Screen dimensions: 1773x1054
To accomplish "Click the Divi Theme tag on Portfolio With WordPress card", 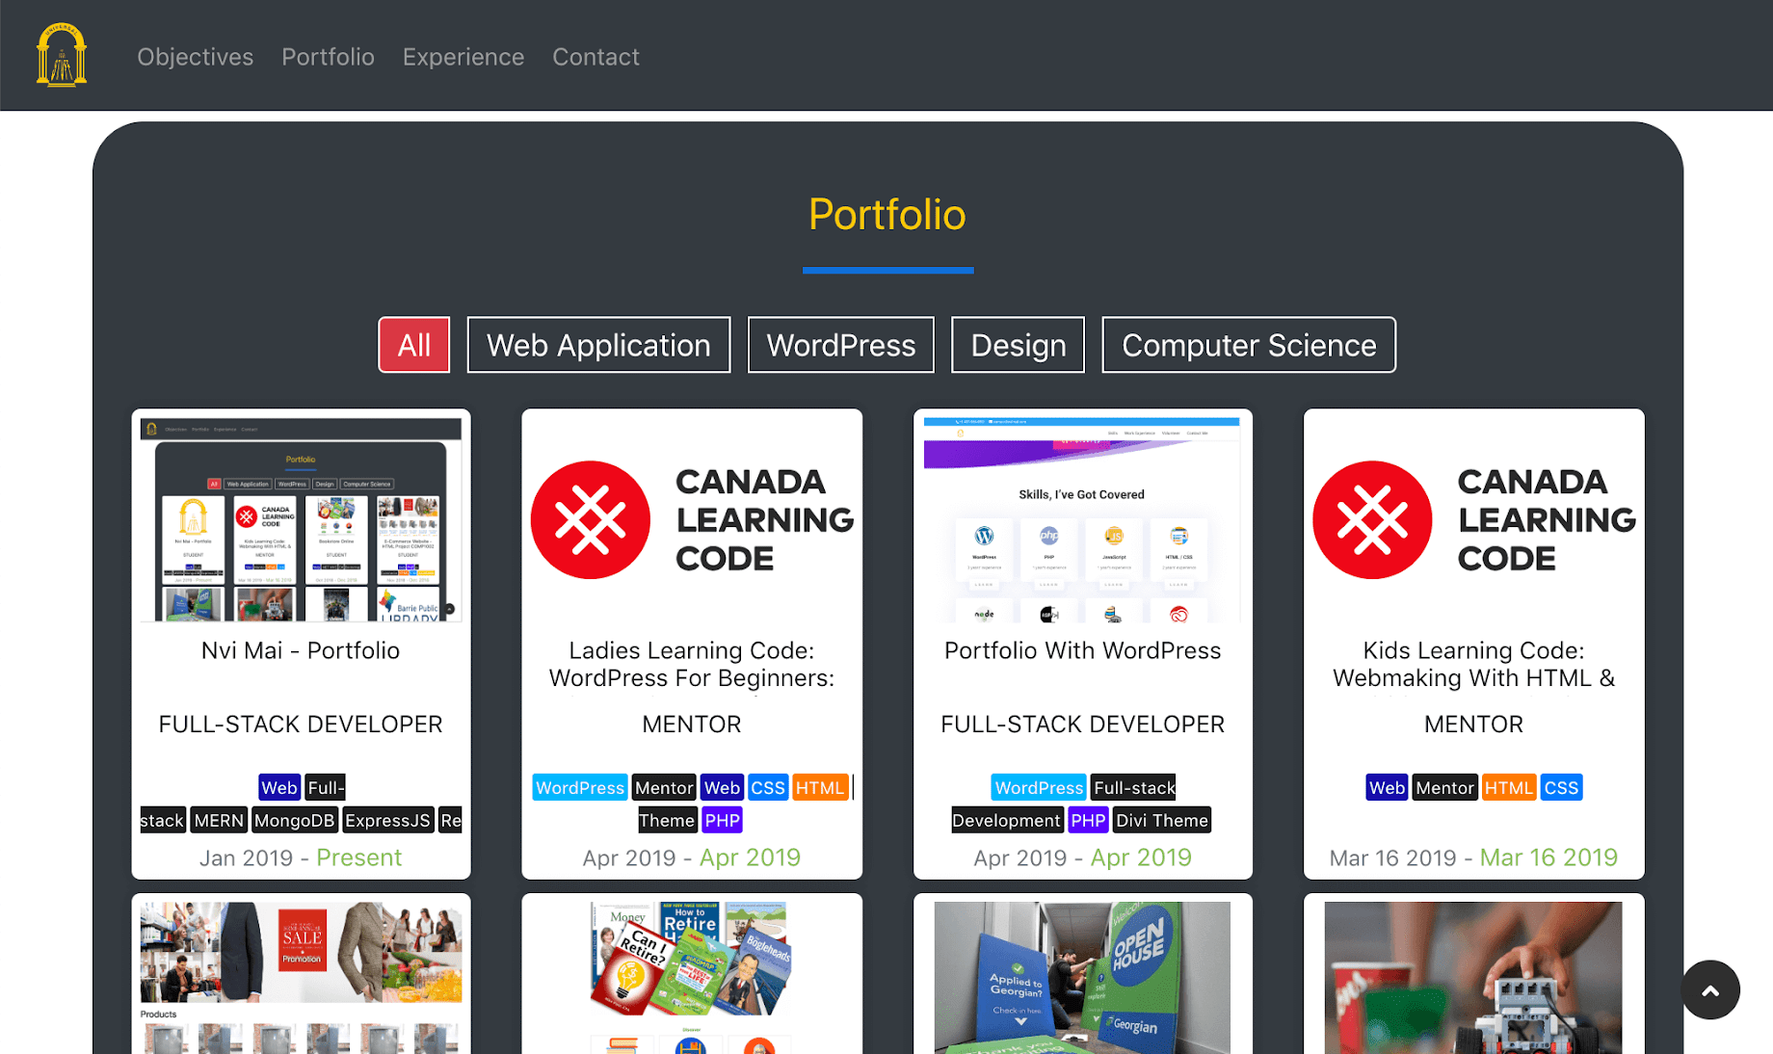I will click(x=1162, y=820).
